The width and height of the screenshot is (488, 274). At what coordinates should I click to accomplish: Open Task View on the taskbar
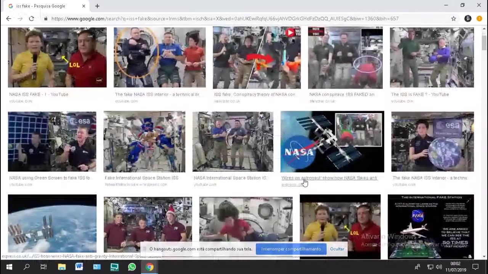click(x=43, y=267)
